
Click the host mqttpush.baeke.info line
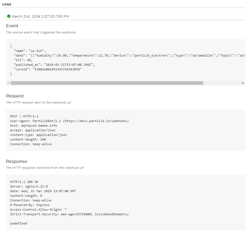tap(33, 126)
